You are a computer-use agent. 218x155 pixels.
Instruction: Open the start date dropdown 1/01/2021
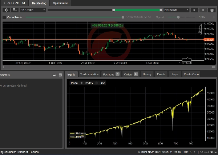coord(33,10)
